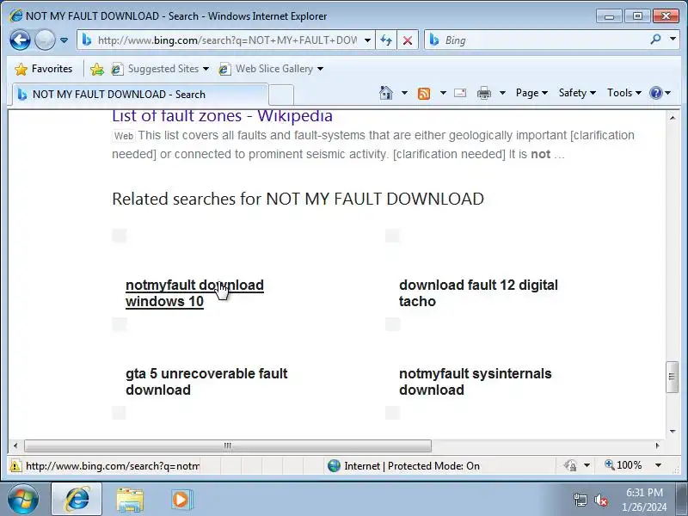Click the Refresh page icon
Viewport: 688px width, 516px height.
coord(386,40)
